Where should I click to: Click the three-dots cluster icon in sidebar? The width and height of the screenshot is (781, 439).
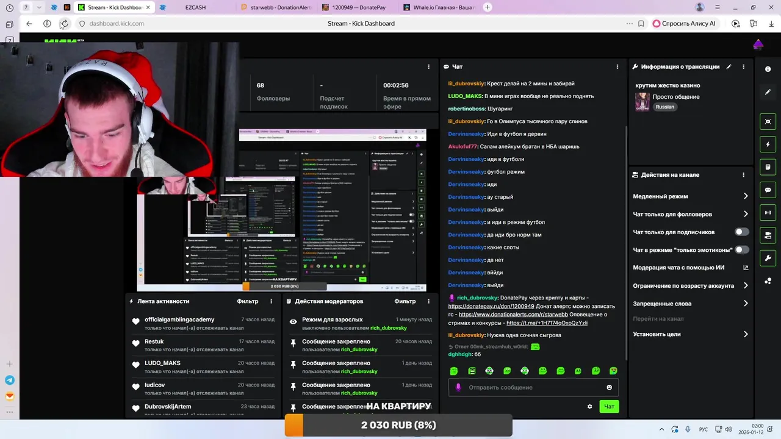[x=768, y=281]
